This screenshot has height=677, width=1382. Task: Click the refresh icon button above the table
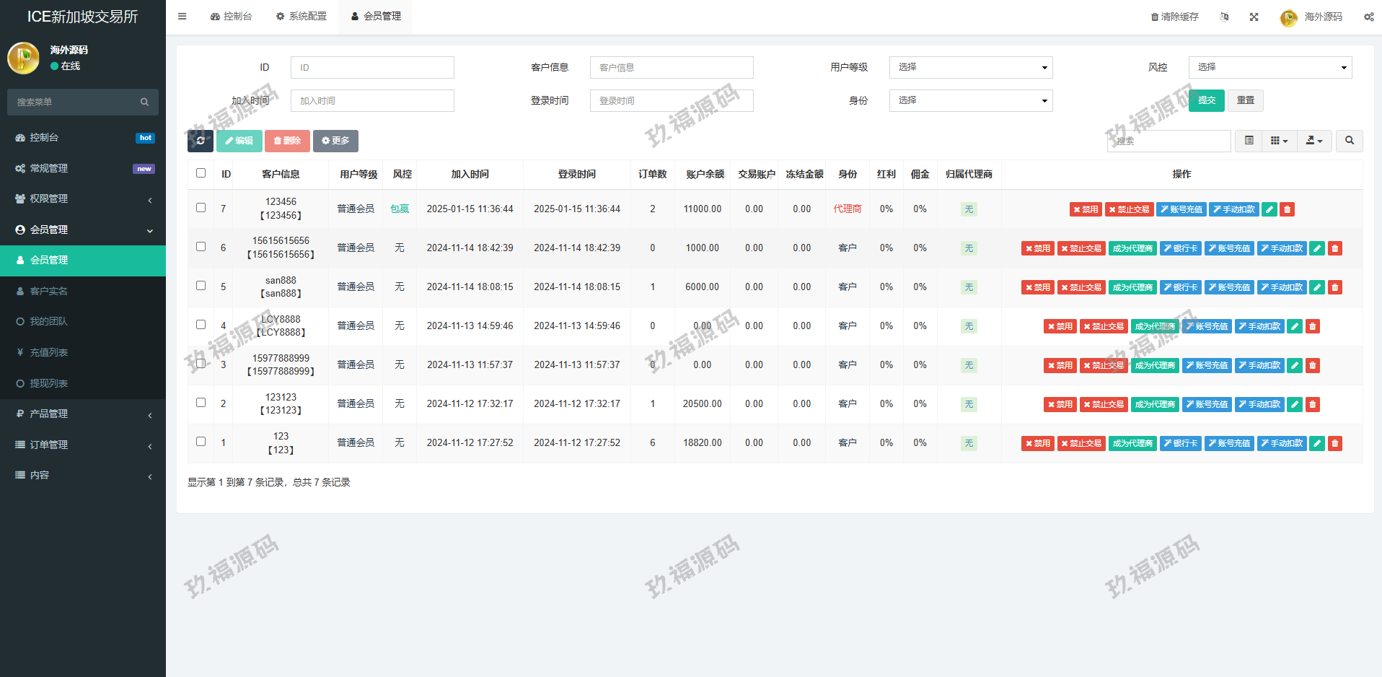[x=201, y=141]
